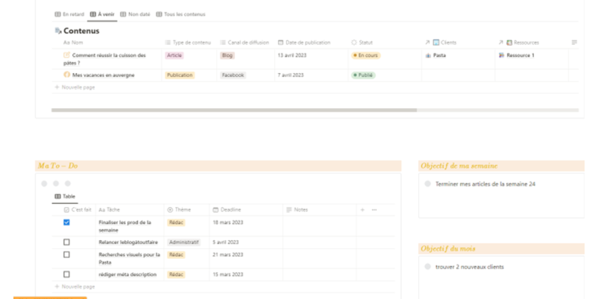Image resolution: width=598 pixels, height=299 pixels.
Task: Change the Article content type tag
Action: 175,55
